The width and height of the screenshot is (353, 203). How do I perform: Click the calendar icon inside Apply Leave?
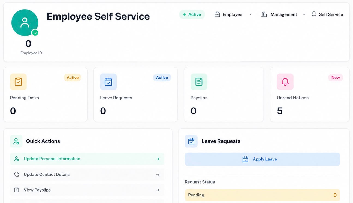click(x=245, y=159)
